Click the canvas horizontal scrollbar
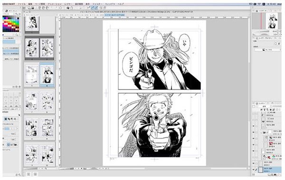The height and width of the screenshot is (180, 285). pos(178,169)
